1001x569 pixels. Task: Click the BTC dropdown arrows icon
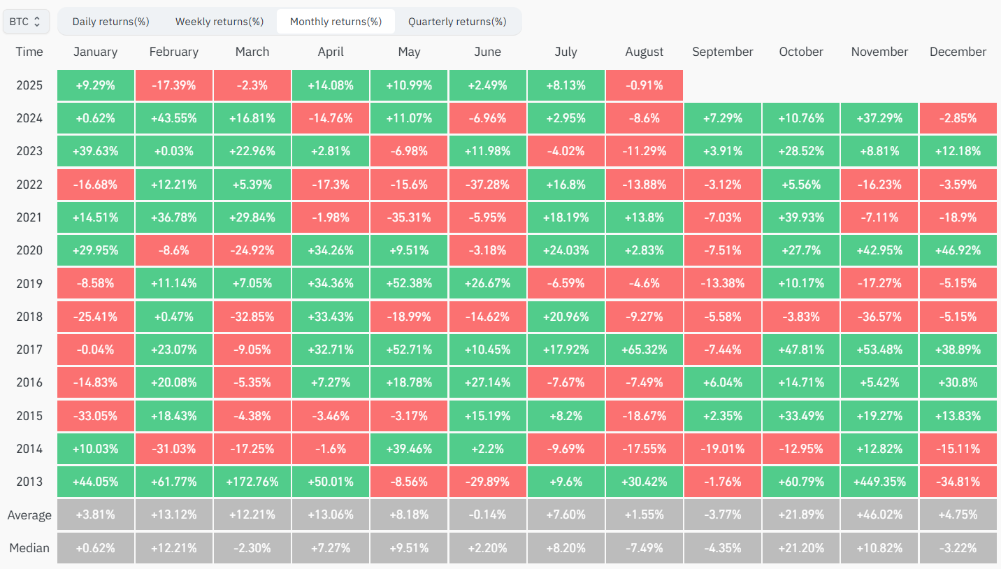pyautogui.click(x=37, y=22)
